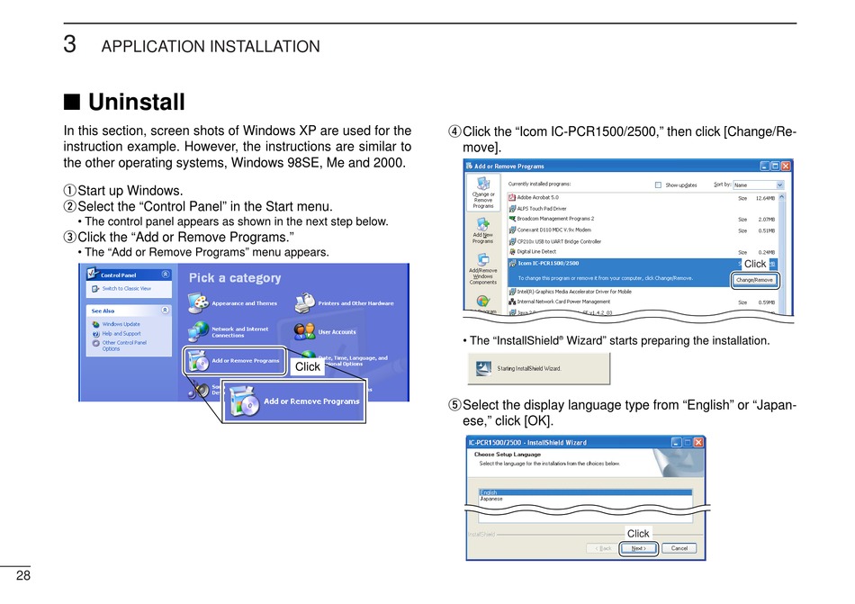Click the Adobe Acrobat 5.0 program icon
Image resolution: width=855 pixels, height=604 pixels.
512,197
